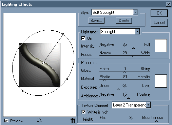Click the Ambience slider triangle marker
Screen dimensions: 172x125
pos(128,98)
